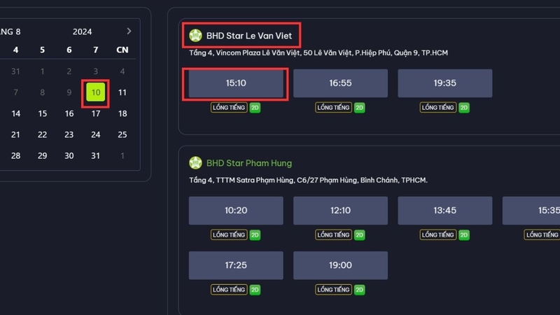The image size is (560, 315).
Task: Choose date 17 in the calendar
Action: [96, 113]
